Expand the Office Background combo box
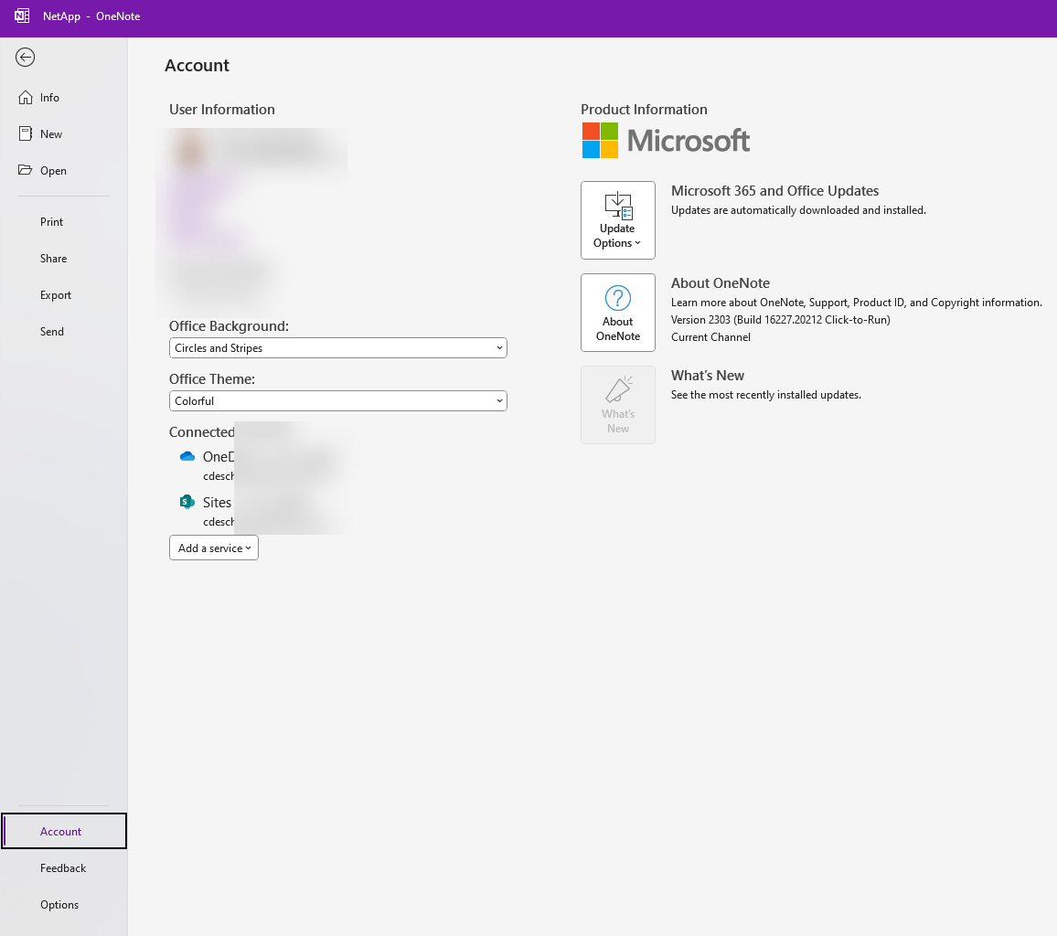 point(337,347)
